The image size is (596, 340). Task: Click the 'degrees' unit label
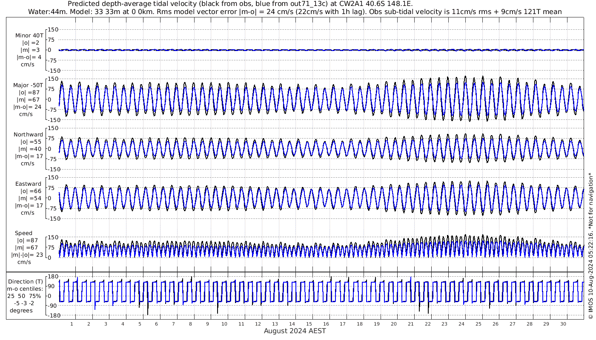21,310
